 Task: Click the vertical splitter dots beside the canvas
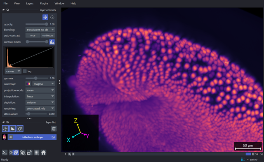[59, 82]
